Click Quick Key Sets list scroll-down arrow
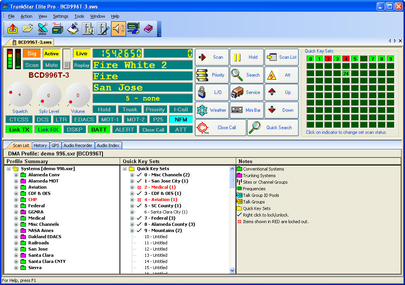405x285 pixels. pos(232,270)
